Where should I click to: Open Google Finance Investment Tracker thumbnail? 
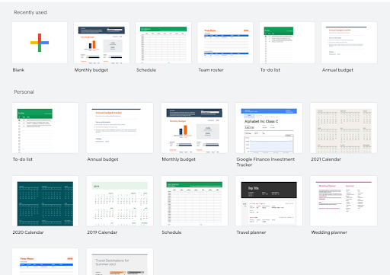(269, 128)
